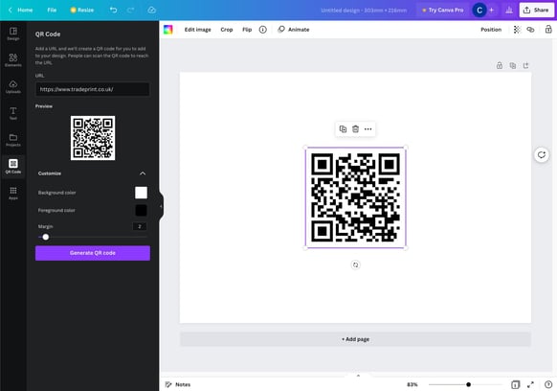Add collaborators with the plus icon
557x391 pixels.
pyautogui.click(x=492, y=10)
